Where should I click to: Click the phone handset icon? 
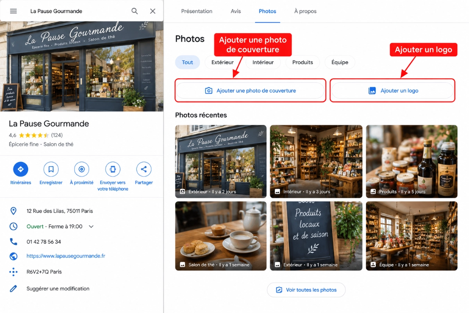pyautogui.click(x=13, y=241)
